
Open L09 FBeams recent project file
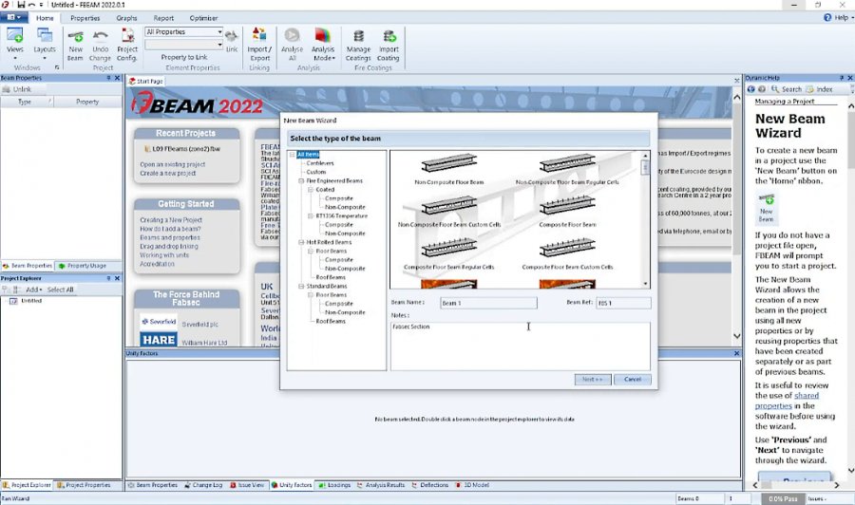(x=182, y=149)
